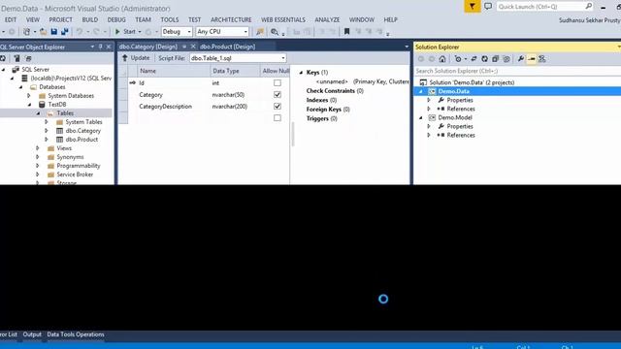Click the Redo arrow icon
Image resolution: width=621 pixels, height=349 pixels.
pyautogui.click(x=96, y=32)
